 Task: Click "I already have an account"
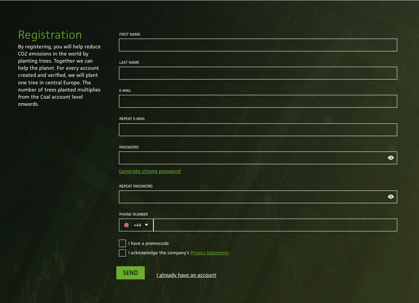pos(186,275)
